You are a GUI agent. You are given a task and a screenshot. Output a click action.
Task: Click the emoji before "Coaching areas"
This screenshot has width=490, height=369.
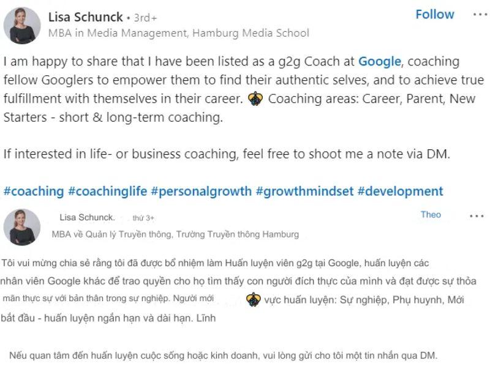point(255,99)
